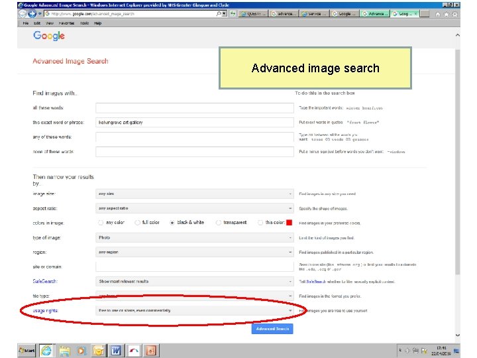Click the 'any of these words' input field
The image size is (477, 358).
click(x=195, y=137)
